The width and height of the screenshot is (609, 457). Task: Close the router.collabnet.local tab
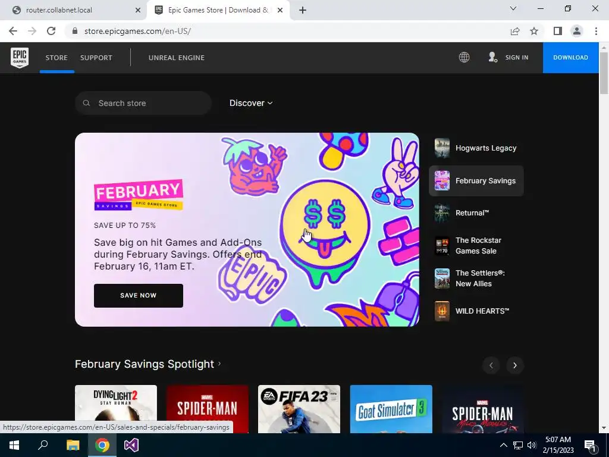[x=138, y=11]
